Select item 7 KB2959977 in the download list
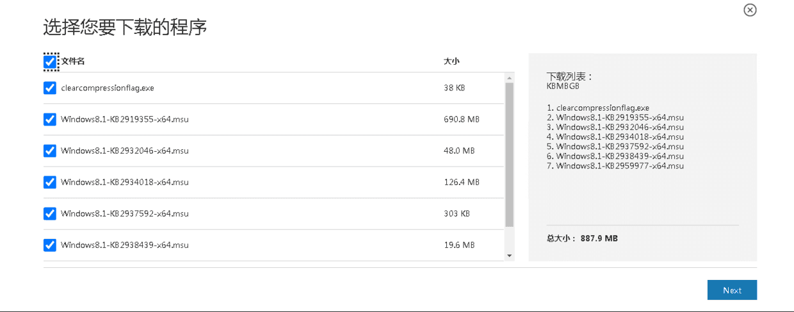794x312 pixels. click(x=615, y=166)
